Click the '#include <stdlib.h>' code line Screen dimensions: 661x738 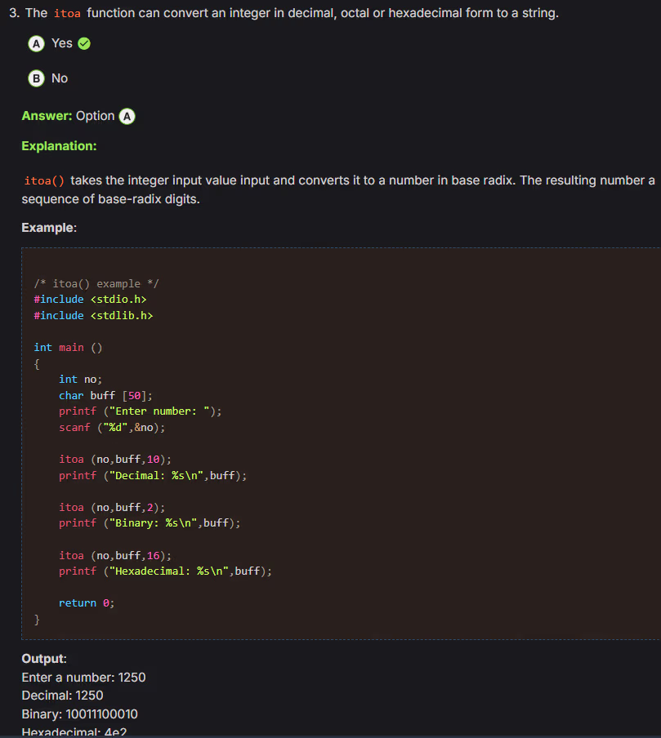(x=93, y=315)
